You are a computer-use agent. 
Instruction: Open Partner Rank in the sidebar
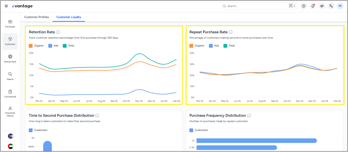point(10,58)
